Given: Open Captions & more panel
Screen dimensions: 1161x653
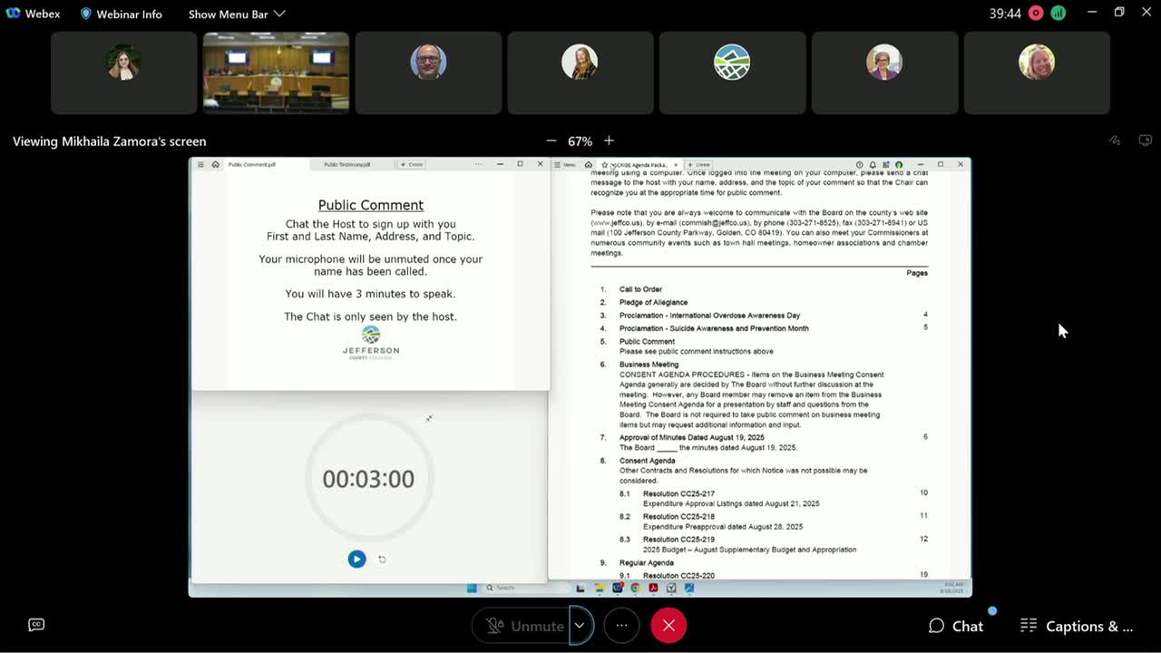Looking at the screenshot, I should point(1077,626).
